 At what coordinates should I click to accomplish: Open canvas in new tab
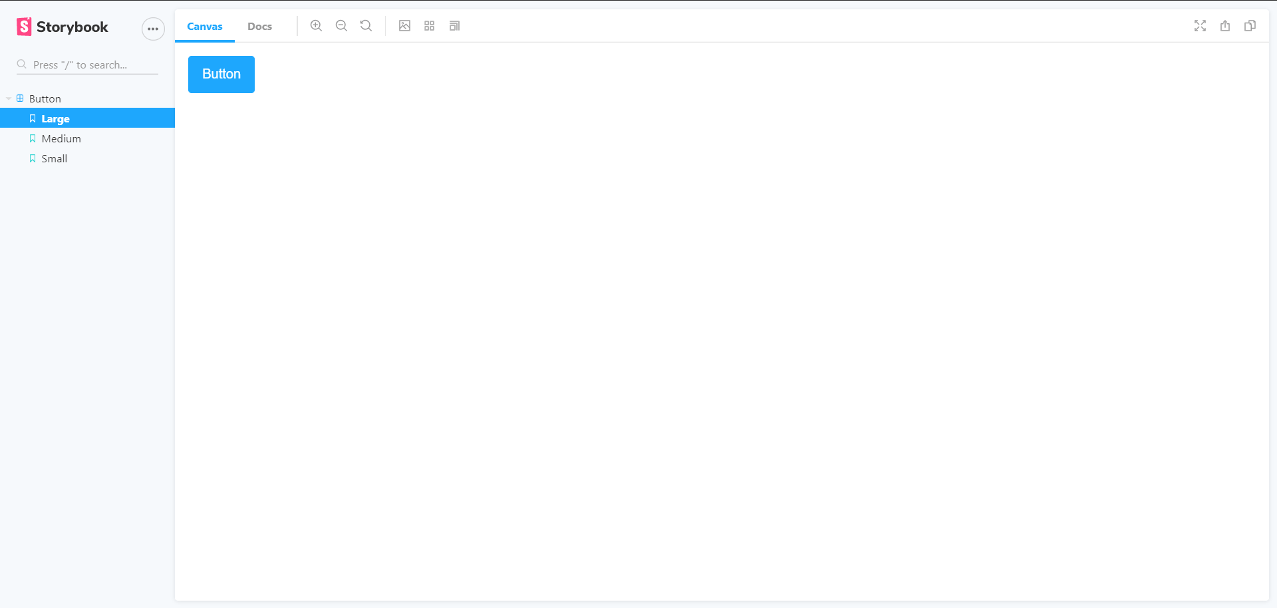click(x=1225, y=26)
